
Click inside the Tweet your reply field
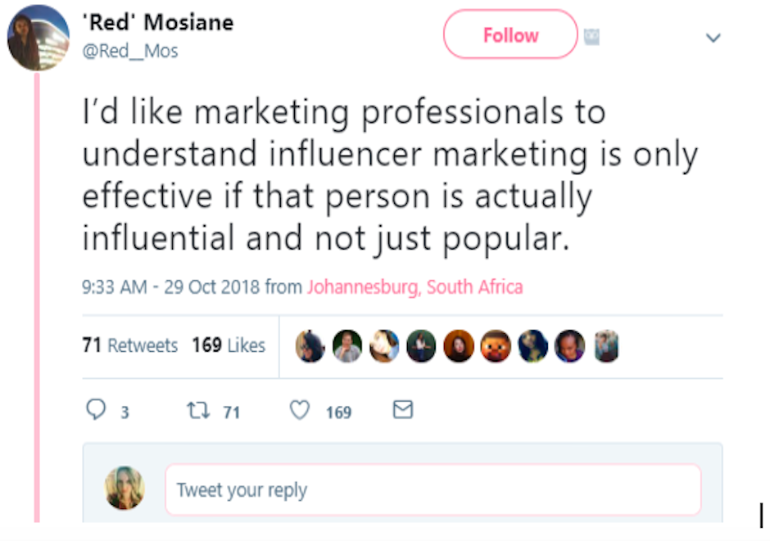(x=433, y=489)
